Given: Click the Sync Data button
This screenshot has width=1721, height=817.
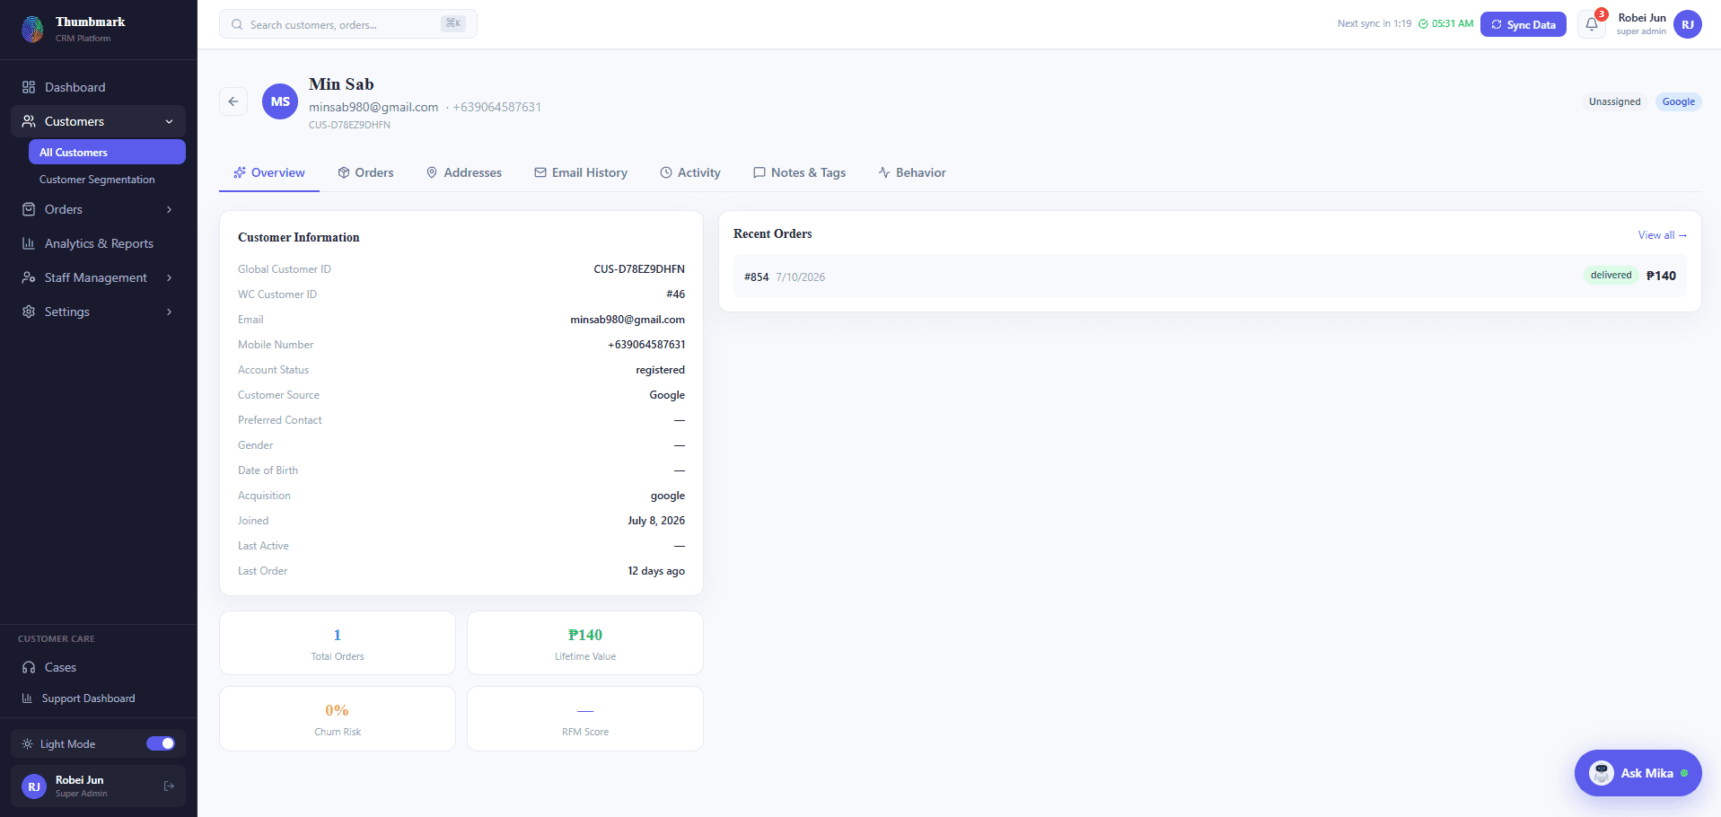Looking at the screenshot, I should [1523, 24].
